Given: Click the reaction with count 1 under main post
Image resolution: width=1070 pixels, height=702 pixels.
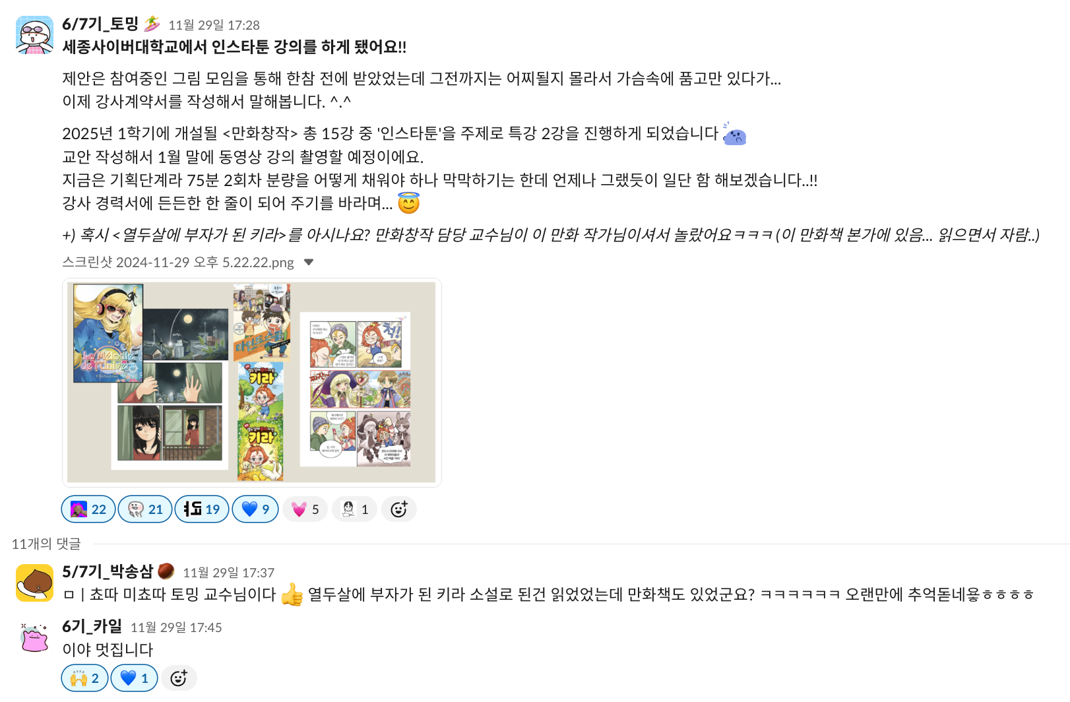Looking at the screenshot, I should [x=354, y=509].
